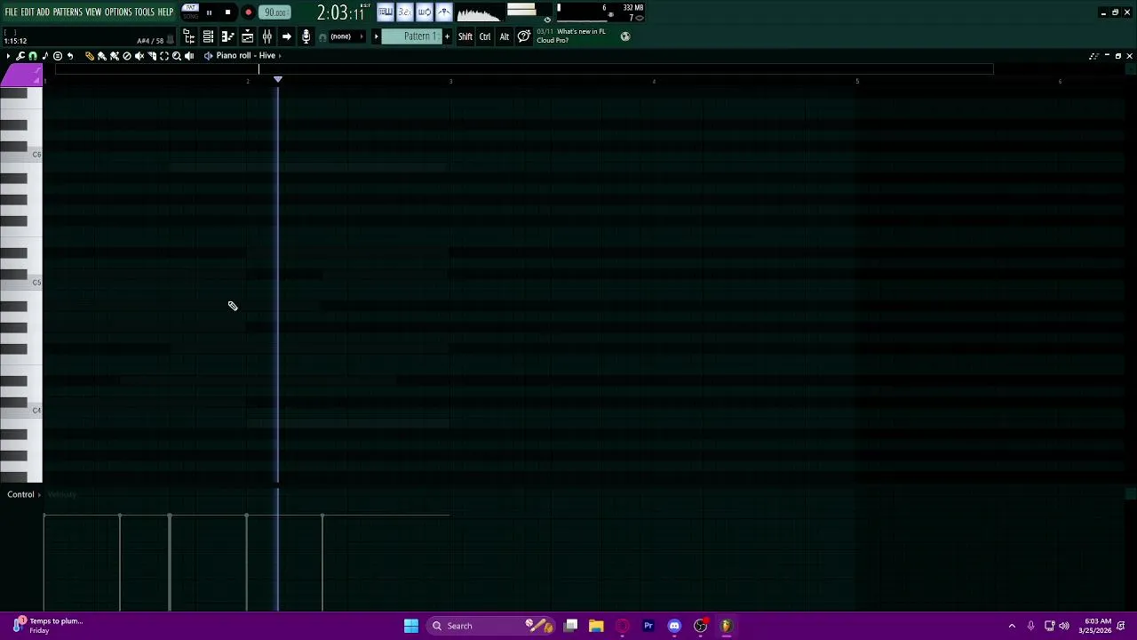This screenshot has height=640, width=1137.
Task: Open the (none) snap dropdown
Action: (347, 36)
